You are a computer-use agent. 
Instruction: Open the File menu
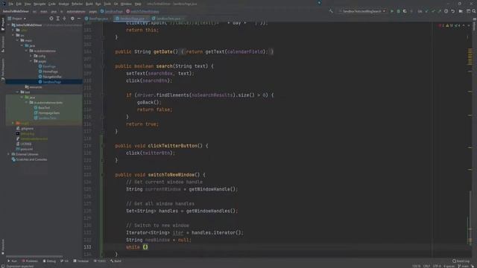pos(11,4)
